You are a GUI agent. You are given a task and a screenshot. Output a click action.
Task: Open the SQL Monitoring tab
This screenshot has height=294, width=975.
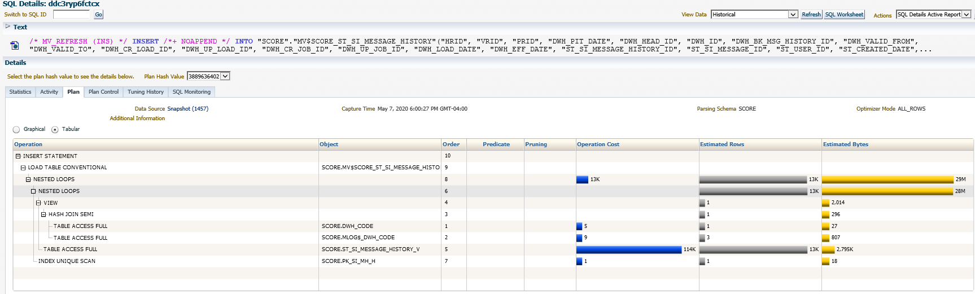(191, 92)
